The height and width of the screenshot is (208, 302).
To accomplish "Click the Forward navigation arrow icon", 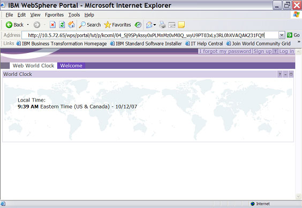I will point(37,25).
